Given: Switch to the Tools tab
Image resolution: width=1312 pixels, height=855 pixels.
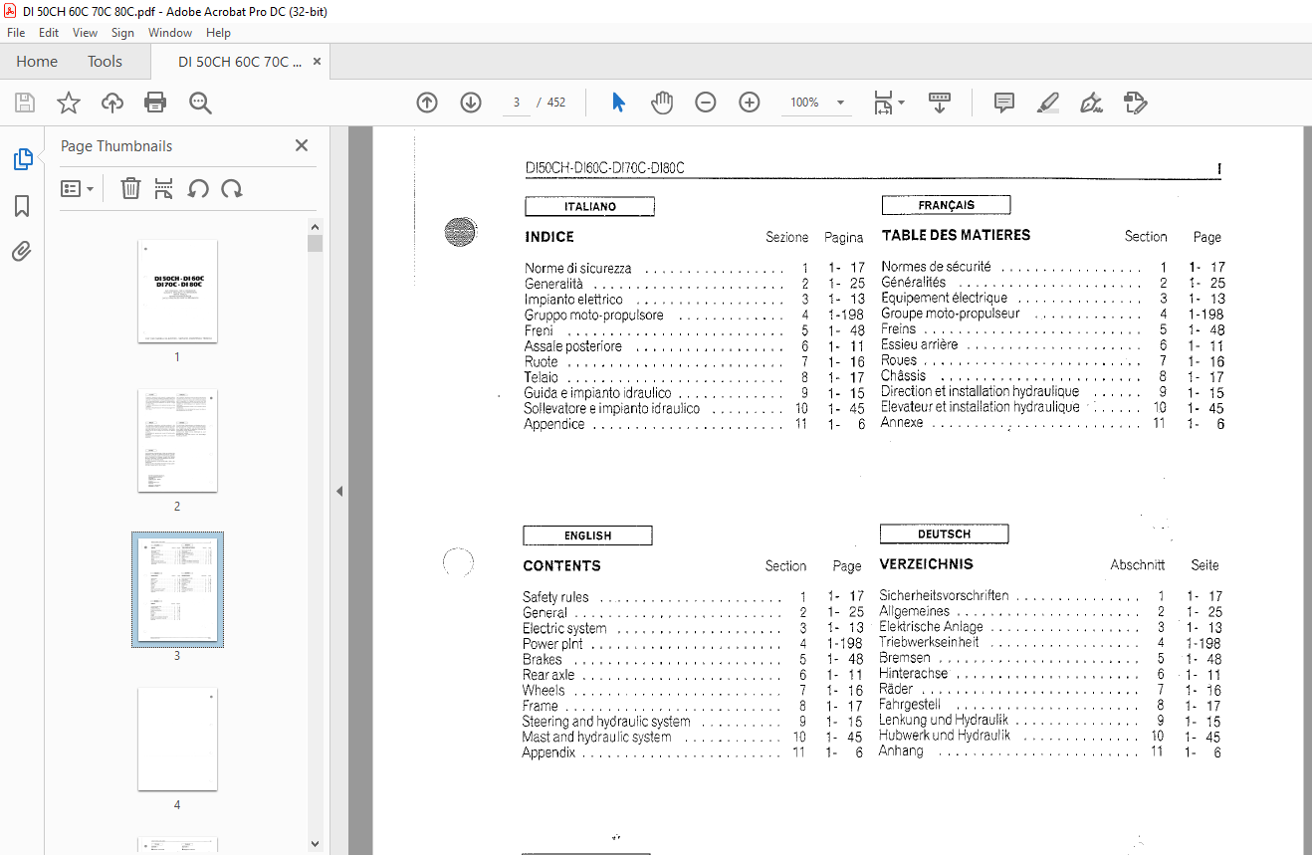Looking at the screenshot, I should click(x=105, y=62).
